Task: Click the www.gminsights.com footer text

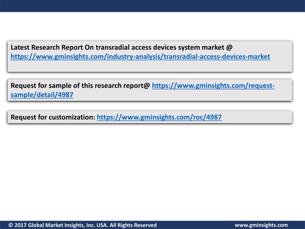Action: (x=261, y=225)
